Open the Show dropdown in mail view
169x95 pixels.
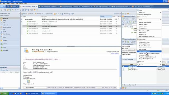click(x=118, y=14)
